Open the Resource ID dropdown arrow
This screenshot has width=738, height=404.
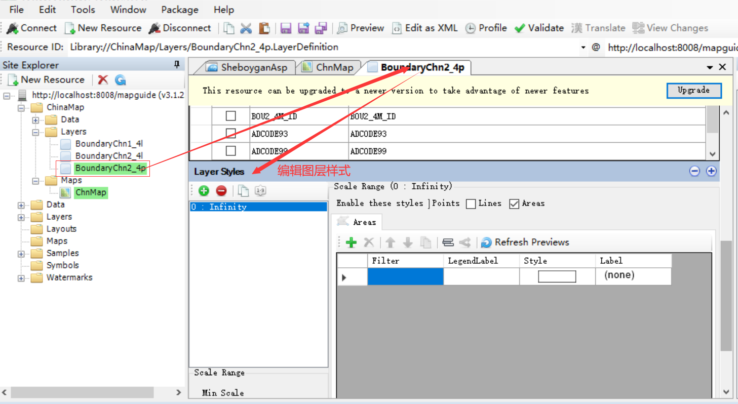(582, 48)
